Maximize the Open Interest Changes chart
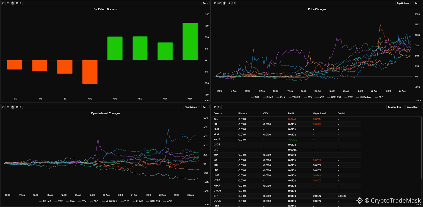 [22, 107]
